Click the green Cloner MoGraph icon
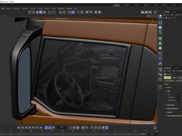This screenshot has height=136, width=182. click(160, 43)
